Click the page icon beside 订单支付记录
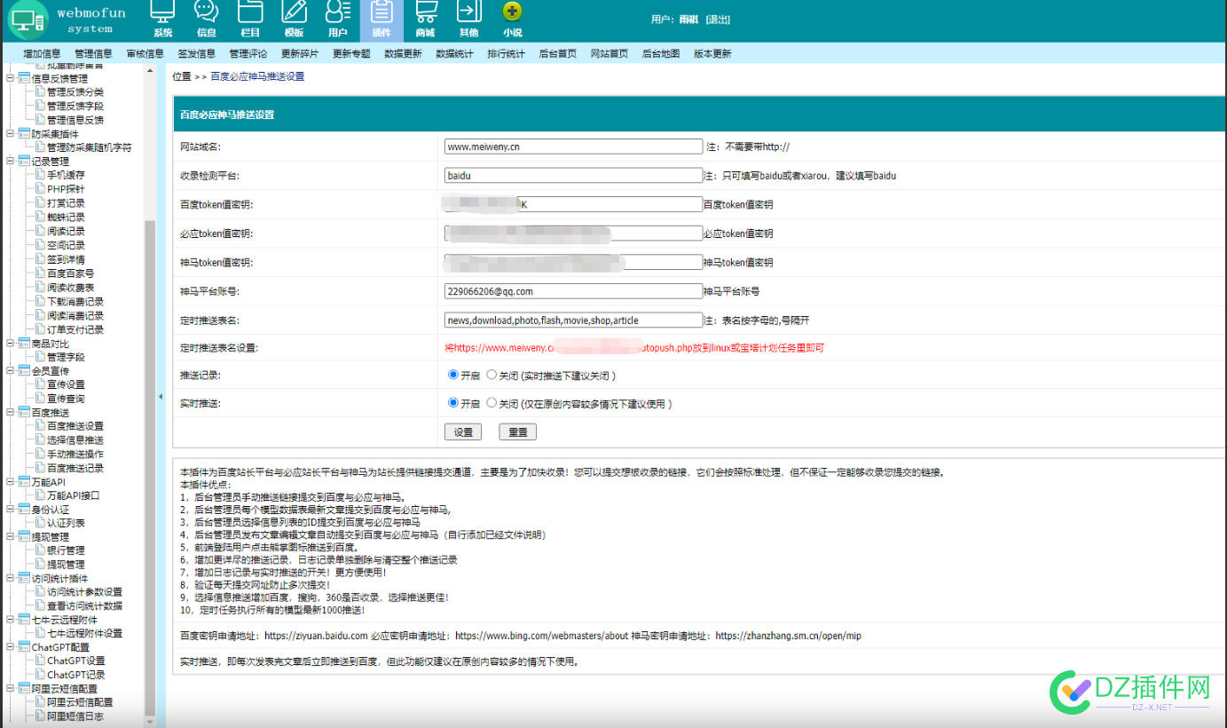1227x728 pixels. pos(40,329)
